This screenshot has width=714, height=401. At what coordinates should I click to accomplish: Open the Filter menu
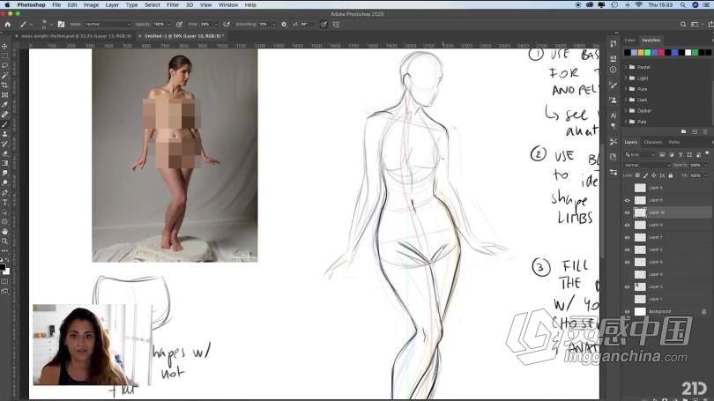point(173,5)
